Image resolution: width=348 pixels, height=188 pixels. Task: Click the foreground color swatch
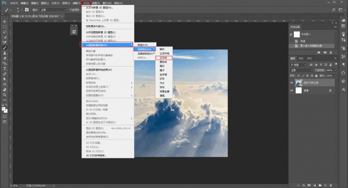(x=3, y=109)
